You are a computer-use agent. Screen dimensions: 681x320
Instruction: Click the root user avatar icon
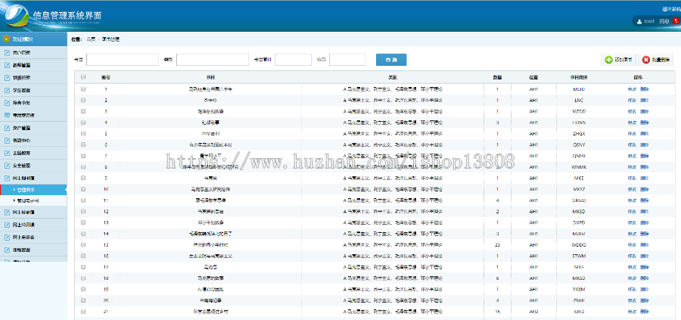(x=639, y=21)
